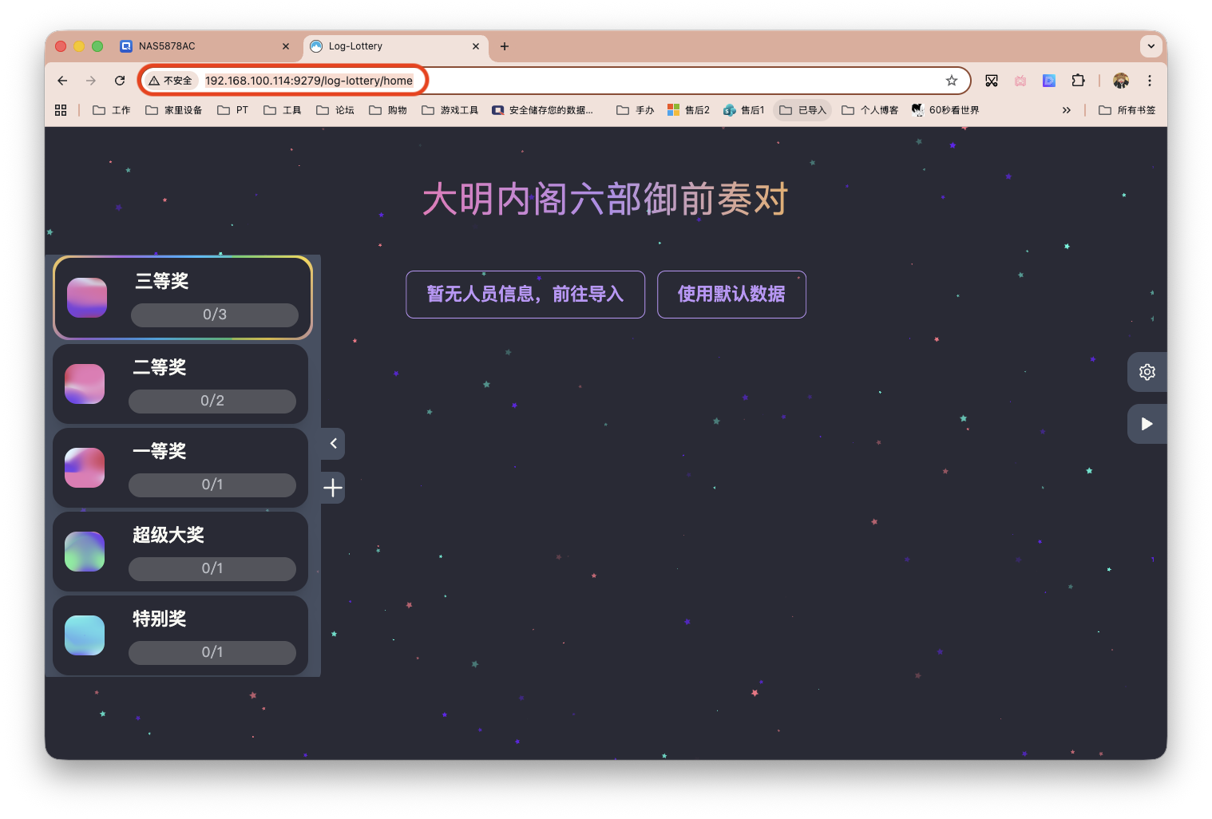The width and height of the screenshot is (1212, 819).
Task: Click the blue D extension icon
Action: pos(1048,81)
